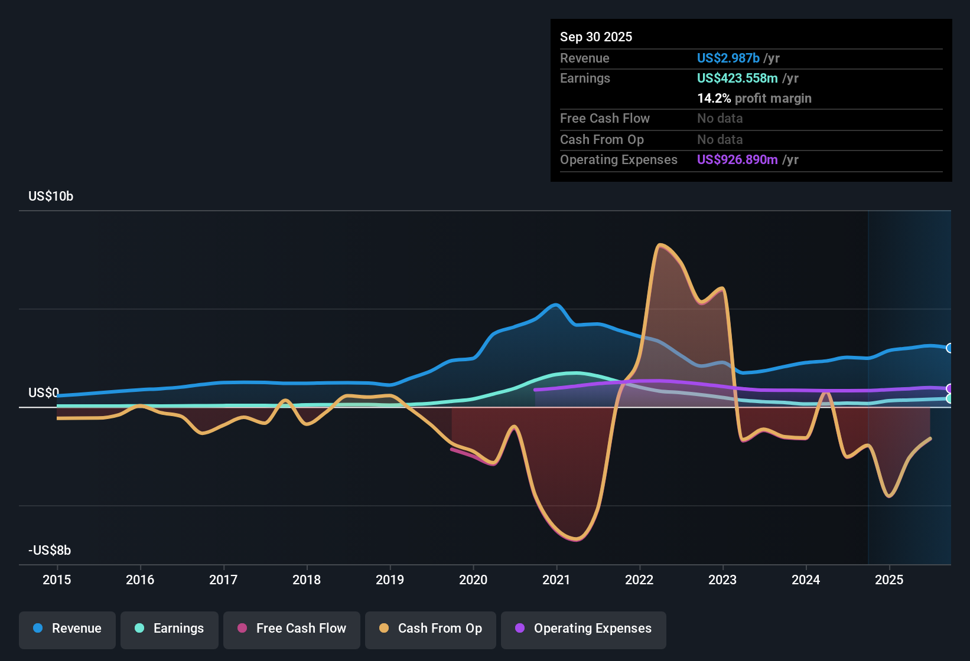Click the teal Earnings legend dot
The height and width of the screenshot is (661, 970).
[139, 629]
